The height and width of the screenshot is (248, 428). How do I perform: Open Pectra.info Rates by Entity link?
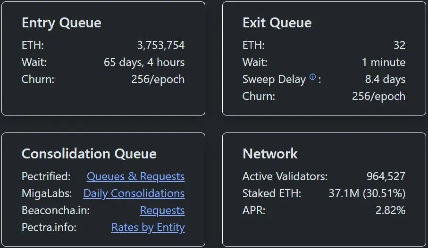click(x=148, y=227)
